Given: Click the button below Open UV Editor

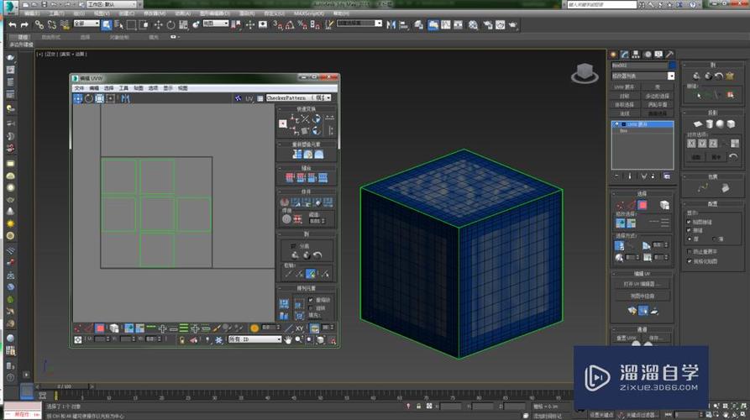Looking at the screenshot, I should [642, 297].
